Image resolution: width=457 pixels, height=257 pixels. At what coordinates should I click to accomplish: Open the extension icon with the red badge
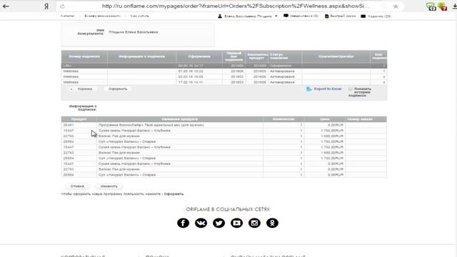coord(442,6)
